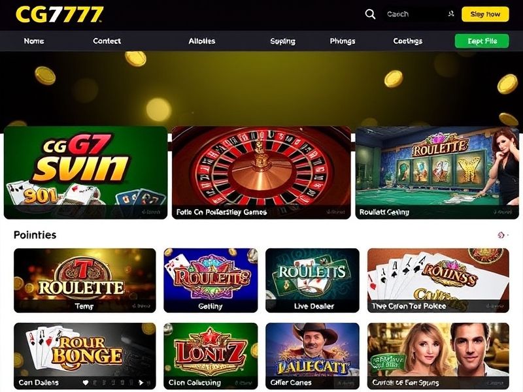
Task: Click the search magnifier icon
Action: click(x=370, y=14)
